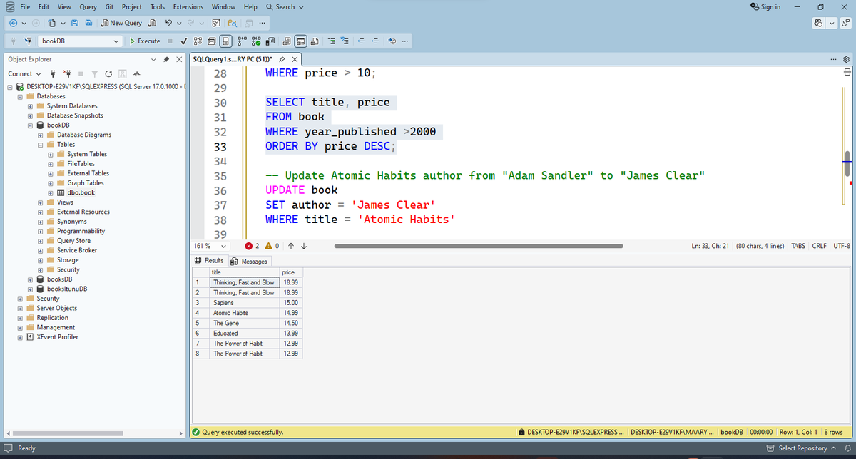Click the Parse query checkmark icon
The height and width of the screenshot is (459, 856).
pyautogui.click(x=184, y=41)
